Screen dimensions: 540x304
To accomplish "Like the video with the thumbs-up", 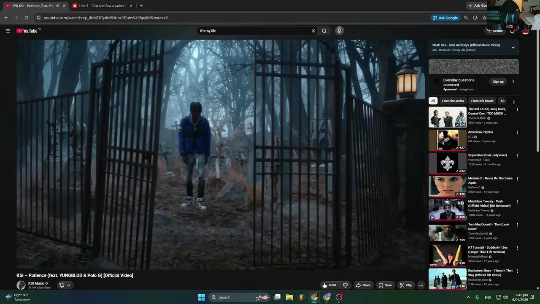I will click(329, 285).
